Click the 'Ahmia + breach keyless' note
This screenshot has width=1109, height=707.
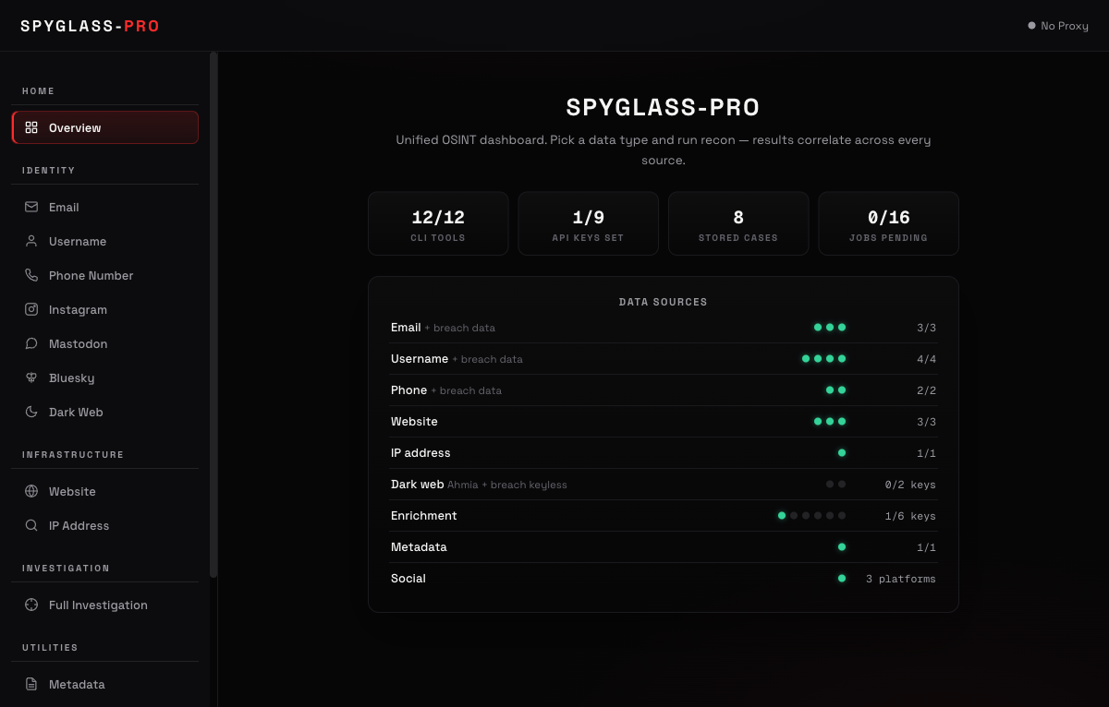click(507, 485)
